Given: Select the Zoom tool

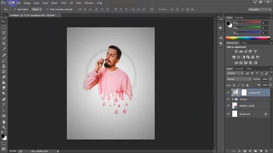Looking at the screenshot, I should click(x=4, y=127).
